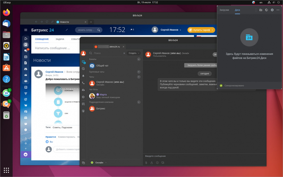Select the Задача tab in the portal
Screen dimensions: 283x177
(x=60, y=39)
